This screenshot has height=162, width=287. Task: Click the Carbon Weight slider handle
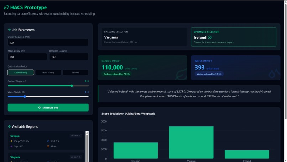(x=72, y=86)
